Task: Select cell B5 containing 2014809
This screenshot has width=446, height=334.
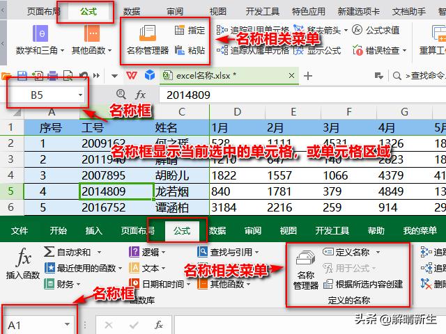Action: (116, 191)
